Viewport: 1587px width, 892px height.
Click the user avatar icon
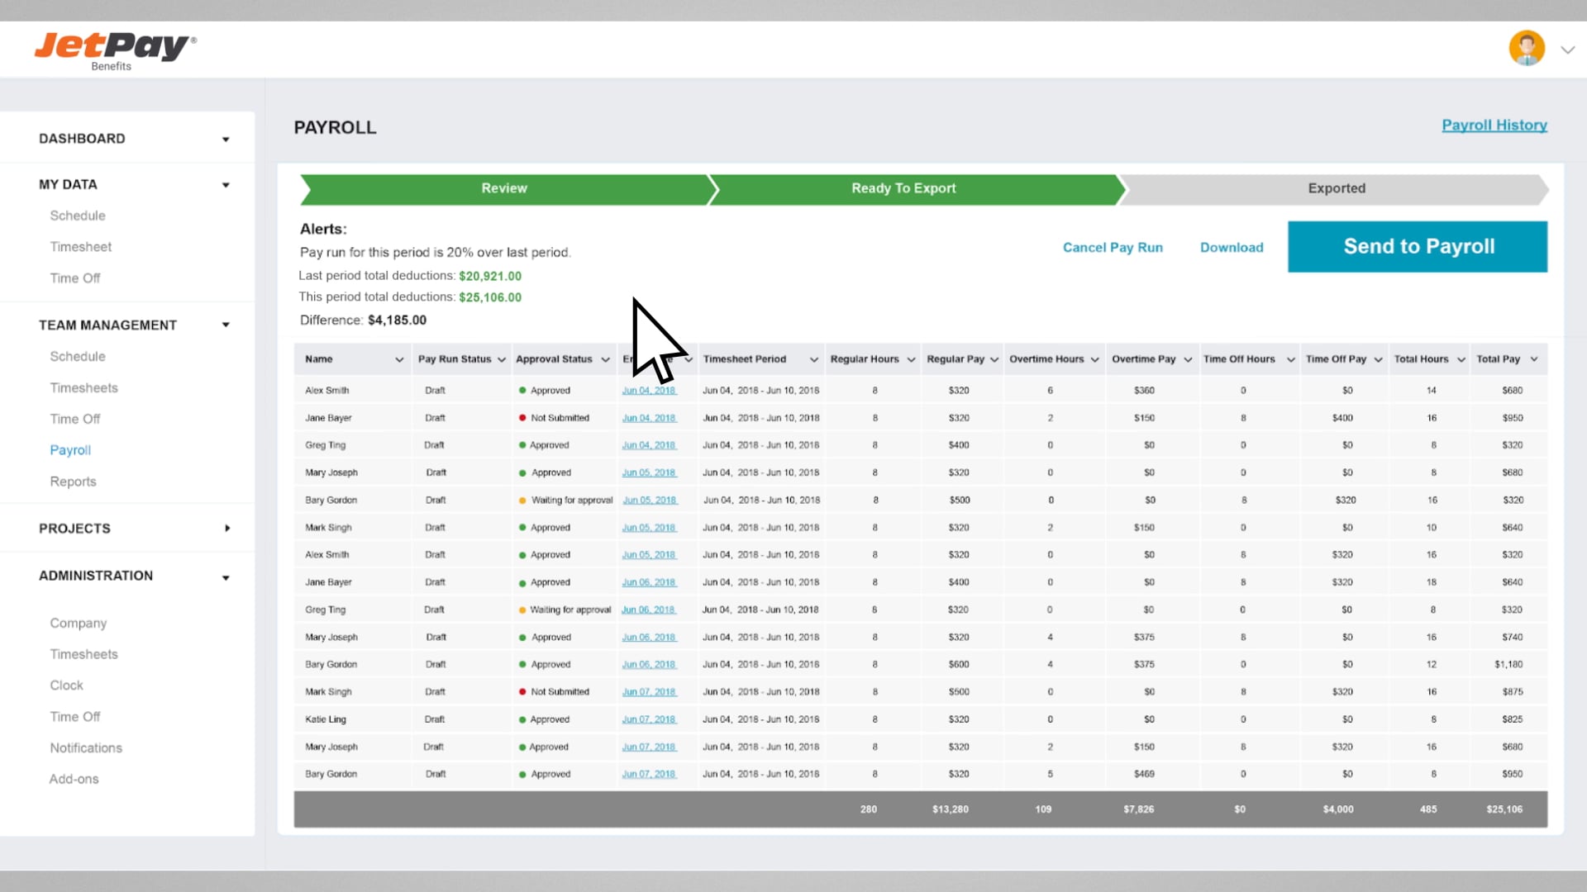[x=1526, y=49]
